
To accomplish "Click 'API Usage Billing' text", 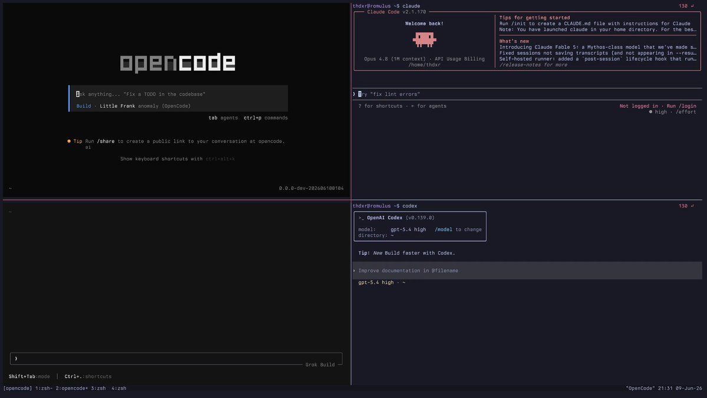I will (x=460, y=59).
